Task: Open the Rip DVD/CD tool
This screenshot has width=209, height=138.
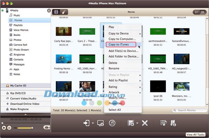Action: (25, 93)
